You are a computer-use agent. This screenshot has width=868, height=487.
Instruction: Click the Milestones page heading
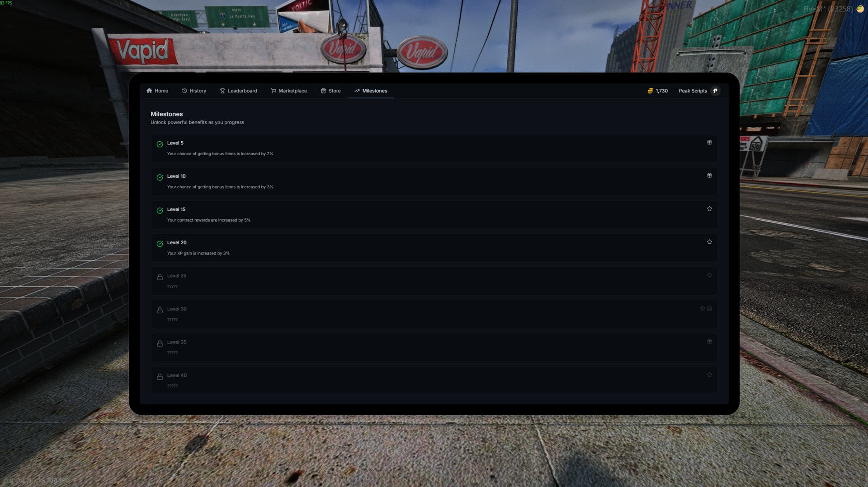pyautogui.click(x=167, y=114)
